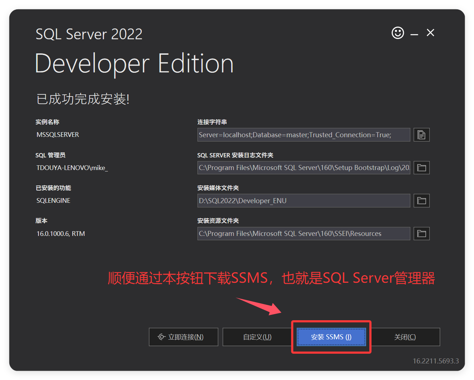Minimize the installer window
474x380 pixels.
coord(414,35)
